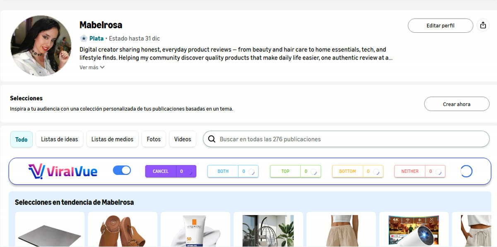Select the TOP filter button
Image resolution: width=497 pixels, height=247 pixels.
tap(285, 171)
